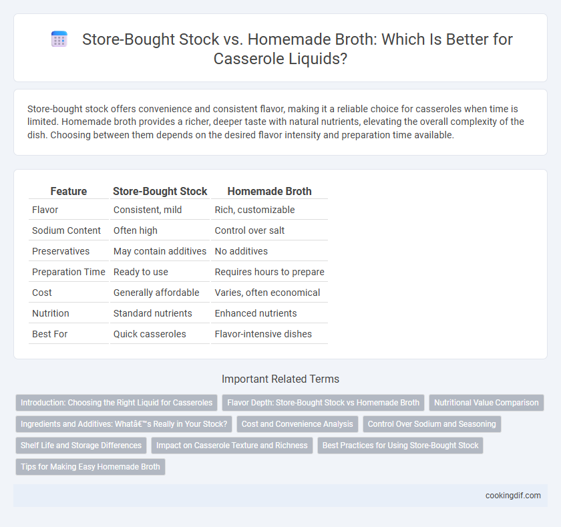
Task: Click the 'Preparation Time' row label
Action: pos(69,272)
